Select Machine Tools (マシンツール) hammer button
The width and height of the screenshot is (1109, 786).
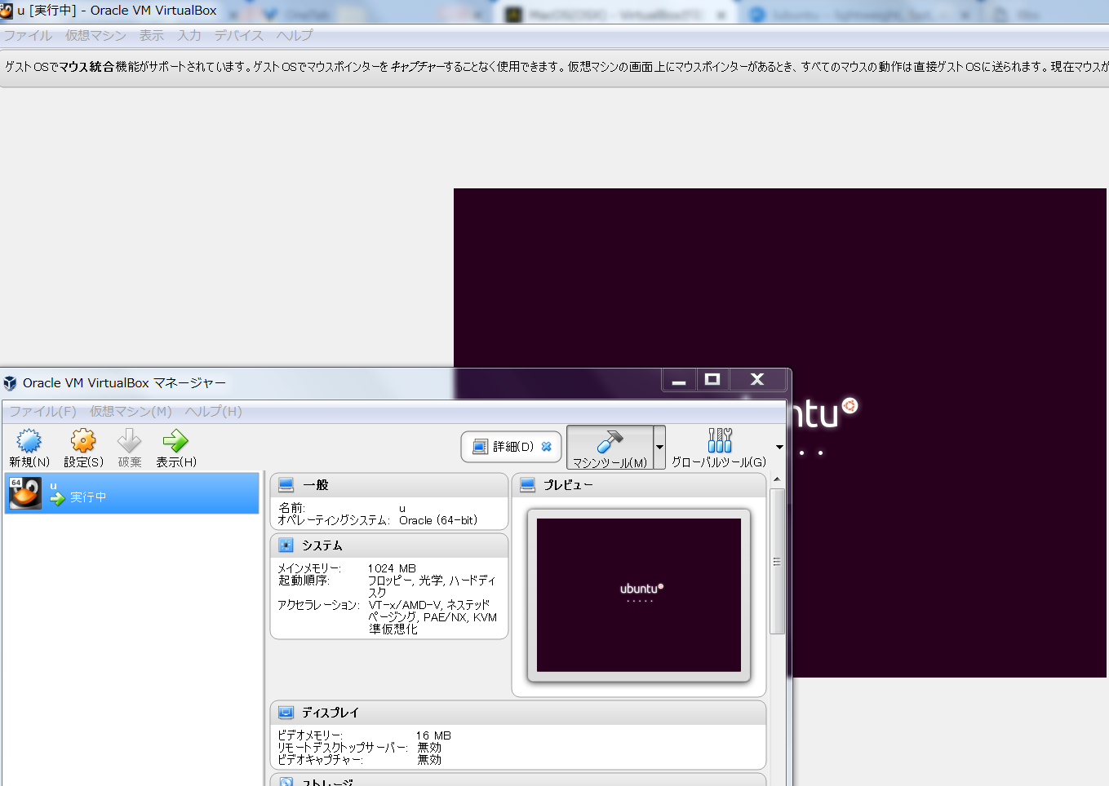[x=610, y=448]
